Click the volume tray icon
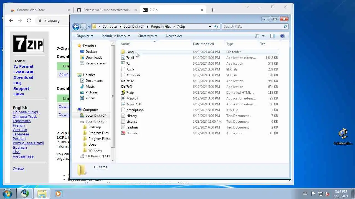This screenshot has height=199, width=355. click(327, 194)
